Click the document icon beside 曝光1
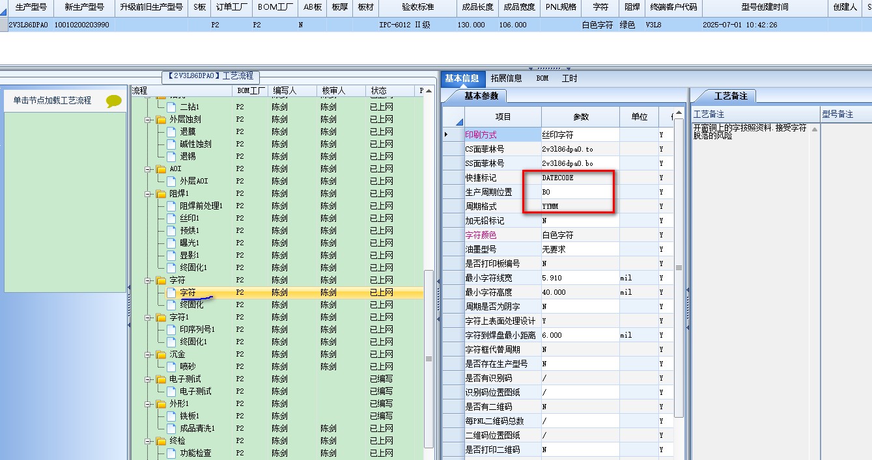 pyautogui.click(x=171, y=243)
